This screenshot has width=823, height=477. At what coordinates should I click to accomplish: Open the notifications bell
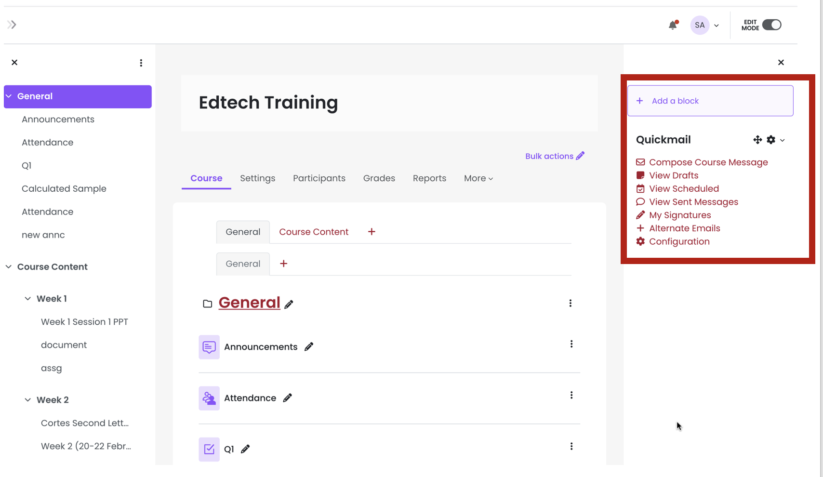coord(673,25)
